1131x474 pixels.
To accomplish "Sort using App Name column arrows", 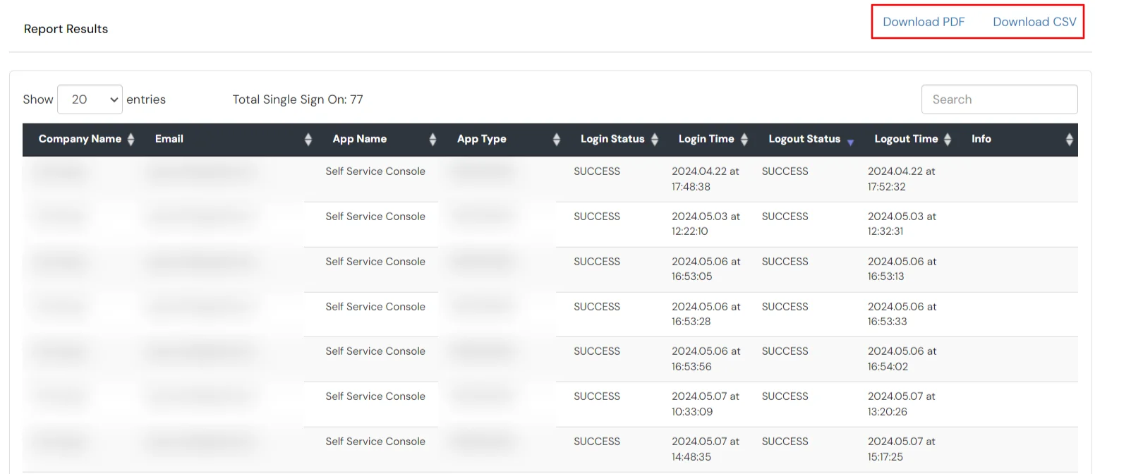I will point(433,140).
